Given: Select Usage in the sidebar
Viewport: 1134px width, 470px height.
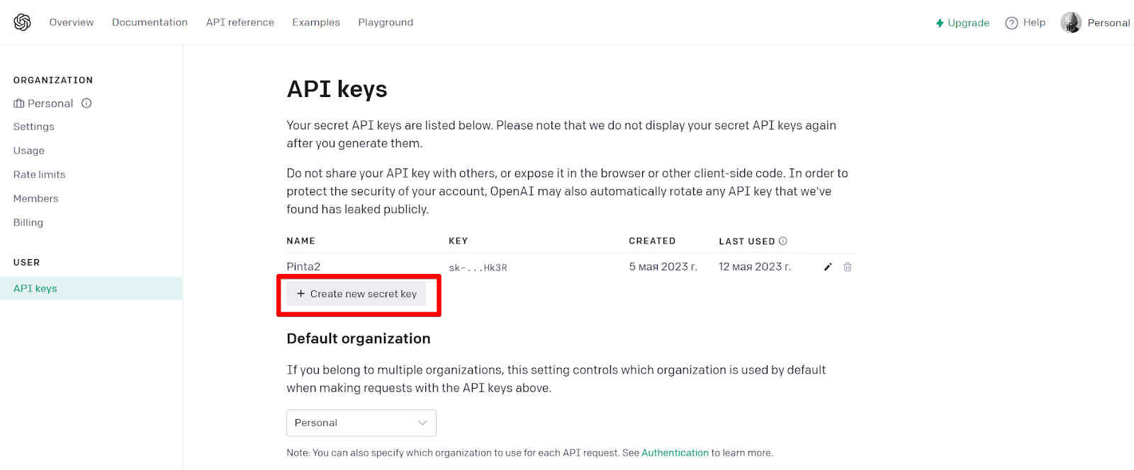Looking at the screenshot, I should [x=29, y=151].
